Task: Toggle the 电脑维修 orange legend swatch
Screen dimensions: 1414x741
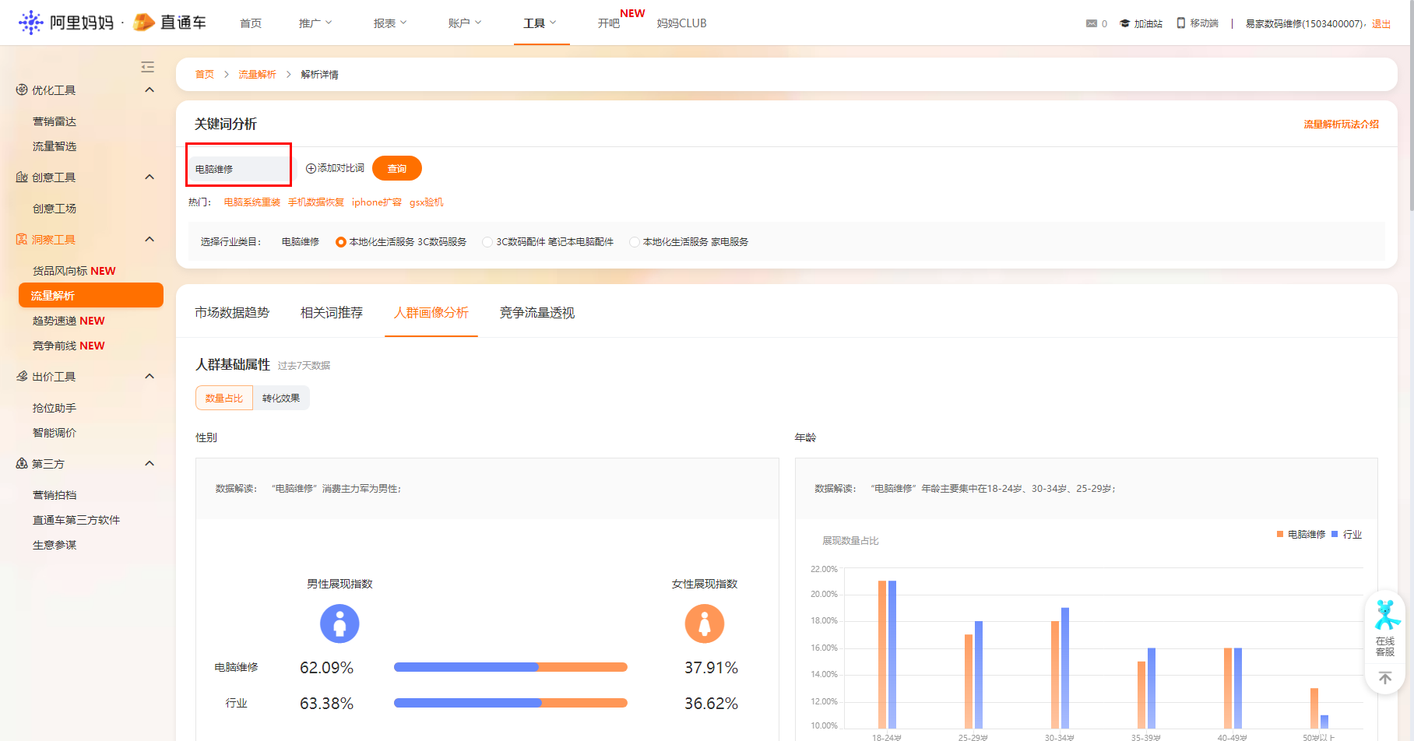Action: coord(1280,534)
